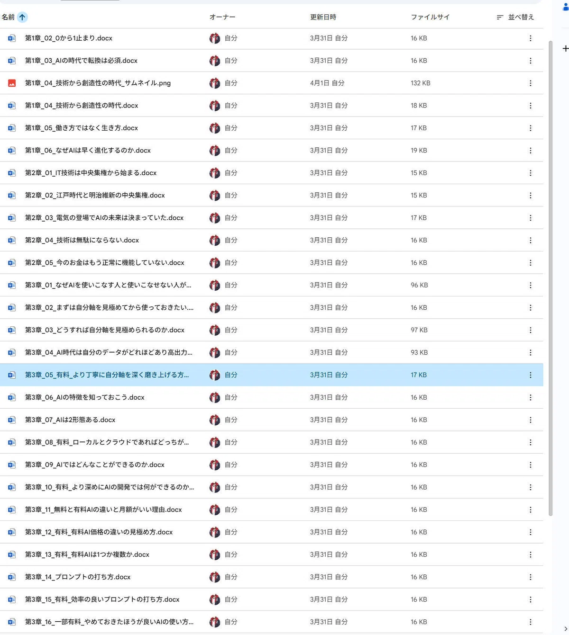Click the vertical scrollbar of the file list
Screen dimensions: 569x635
pyautogui.click(x=550, y=278)
